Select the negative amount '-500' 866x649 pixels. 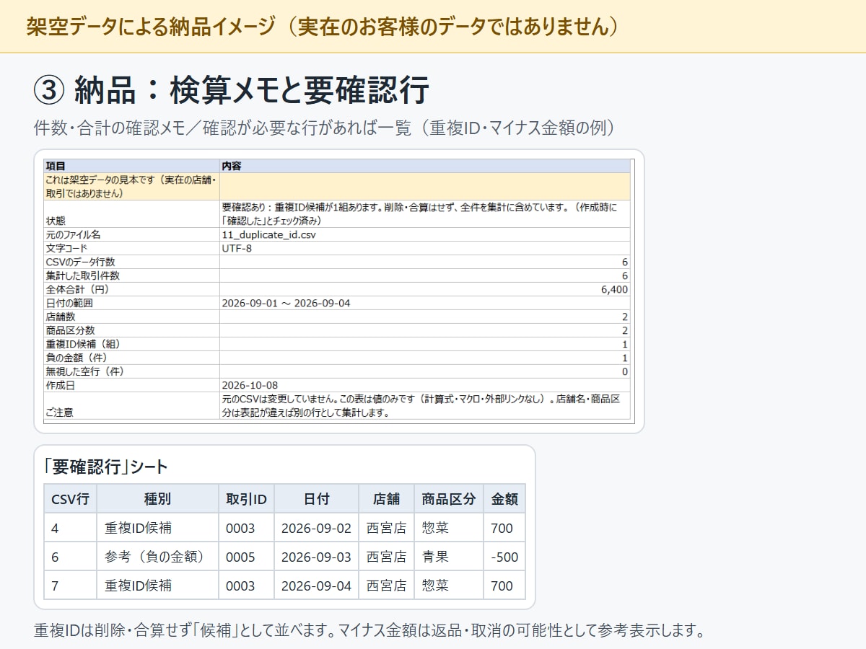click(x=504, y=557)
